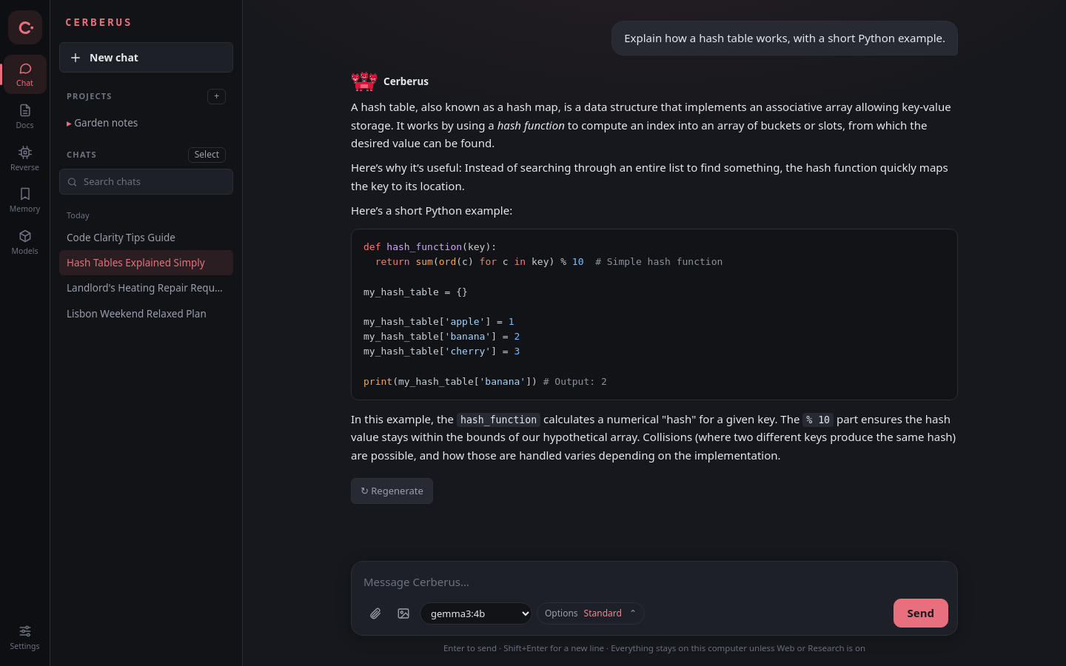Image resolution: width=1066 pixels, height=666 pixels.
Task: Click the inline hash_function code chip
Action: [498, 420]
